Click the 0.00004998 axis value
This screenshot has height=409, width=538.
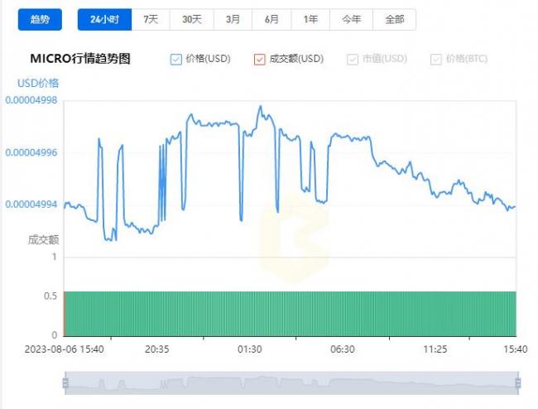point(31,100)
